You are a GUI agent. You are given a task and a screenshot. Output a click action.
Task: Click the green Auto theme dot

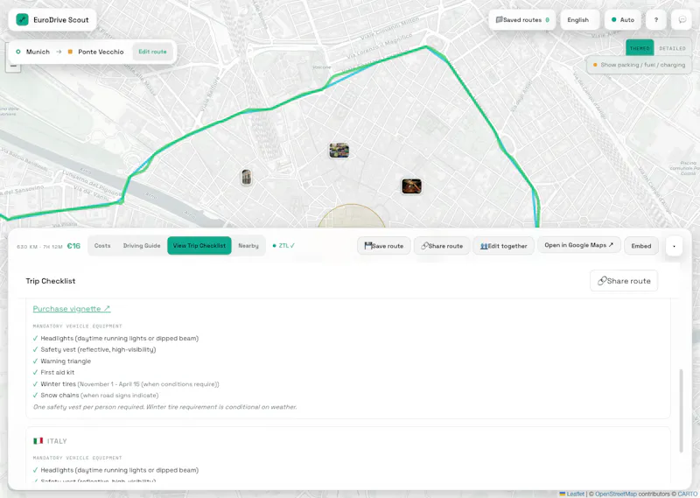tap(614, 19)
